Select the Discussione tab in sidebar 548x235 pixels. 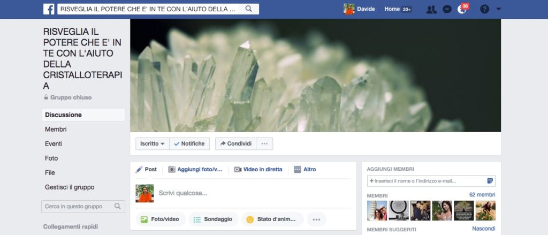83,115
